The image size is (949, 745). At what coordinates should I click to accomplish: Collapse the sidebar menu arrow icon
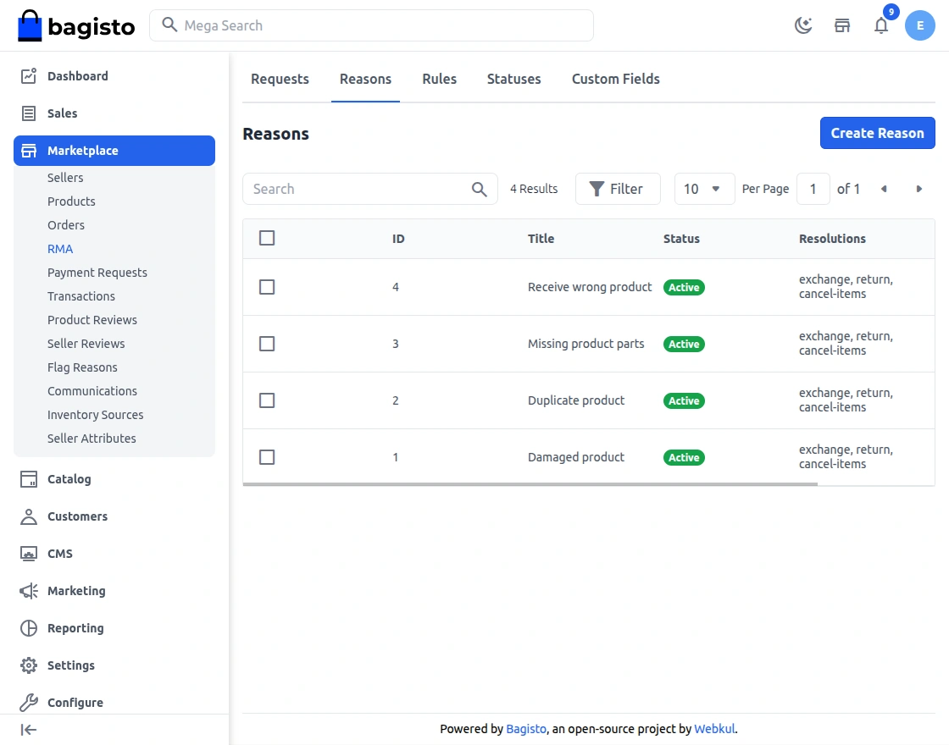(29, 730)
